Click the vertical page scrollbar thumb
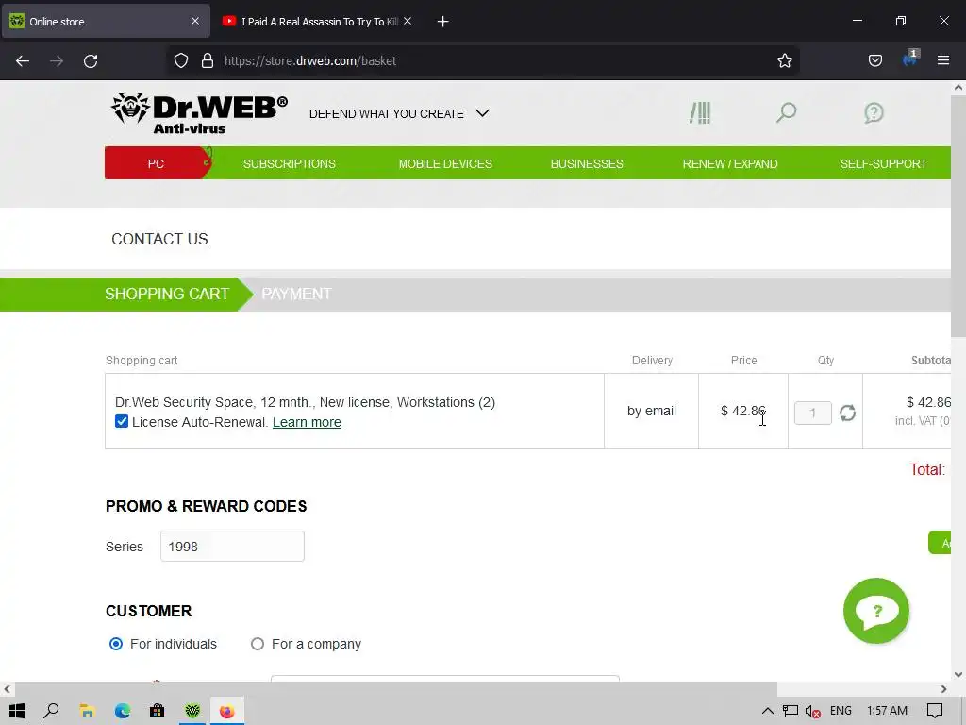Screen dimensions: 966x725 tap(958, 216)
